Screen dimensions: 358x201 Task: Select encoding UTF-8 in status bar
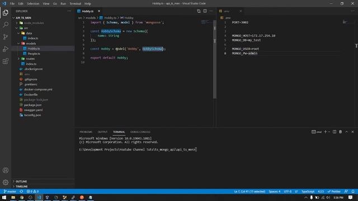288,192
